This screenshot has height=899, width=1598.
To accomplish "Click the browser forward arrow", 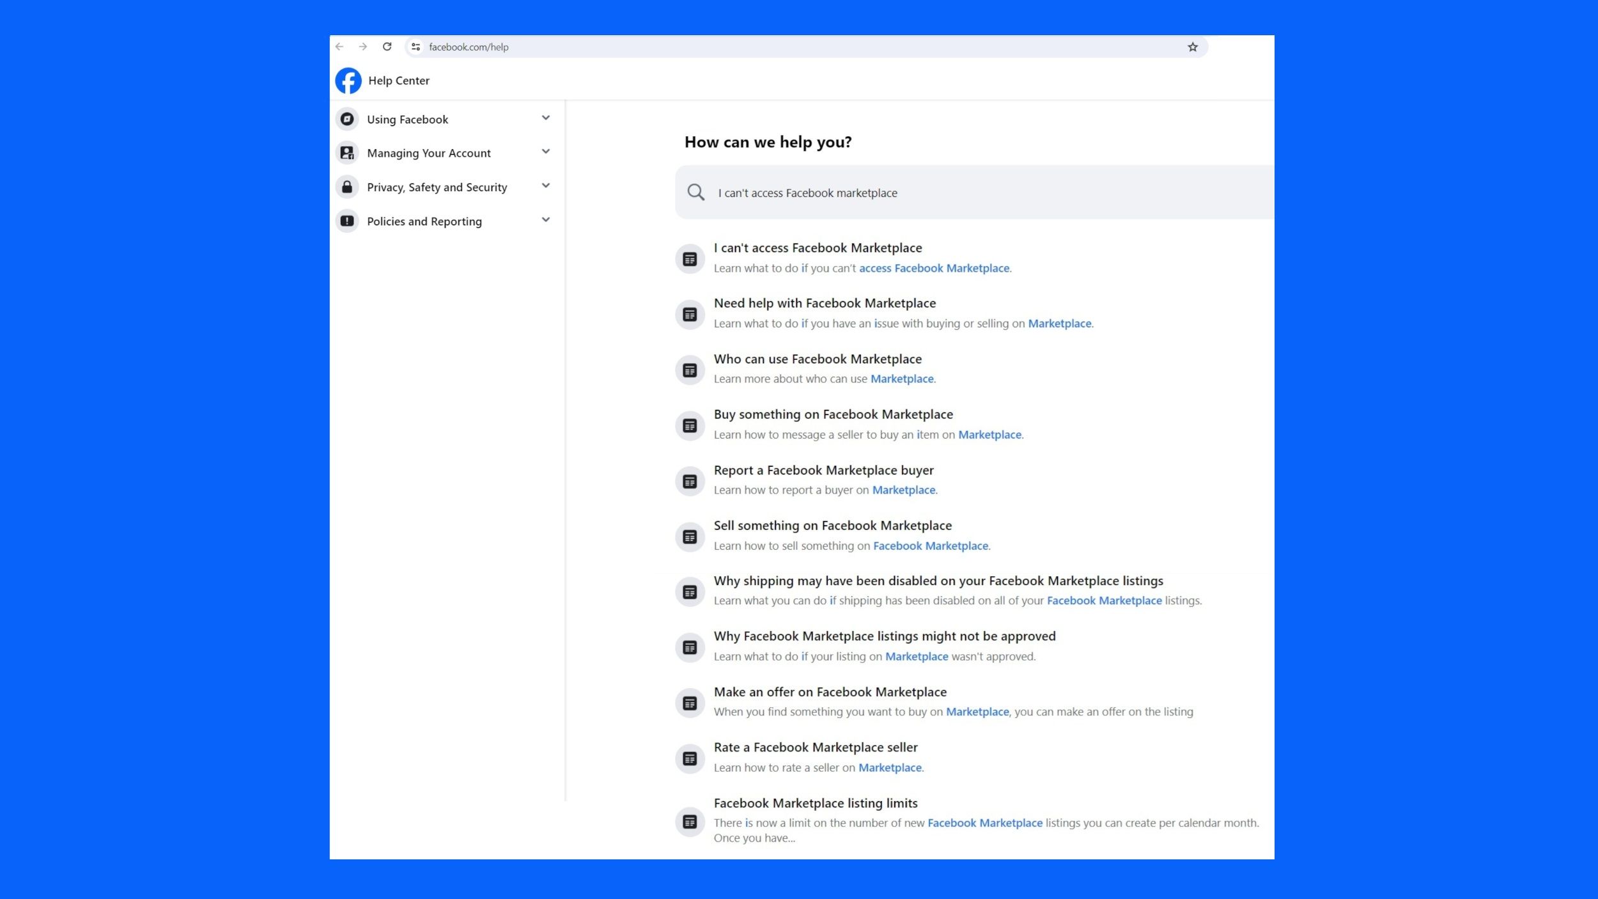I will [x=363, y=47].
